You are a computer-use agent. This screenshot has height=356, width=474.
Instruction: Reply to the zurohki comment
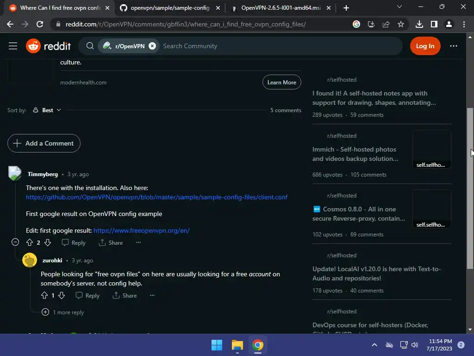tap(87, 295)
